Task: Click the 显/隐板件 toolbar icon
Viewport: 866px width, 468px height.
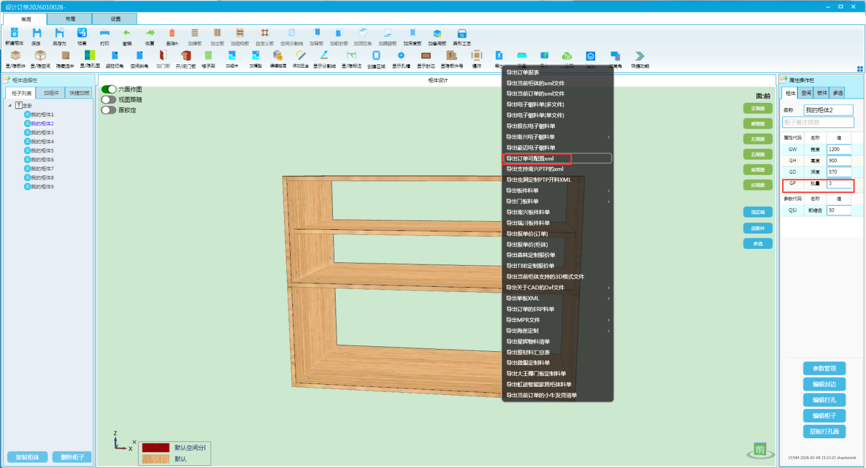Action: (x=15, y=56)
